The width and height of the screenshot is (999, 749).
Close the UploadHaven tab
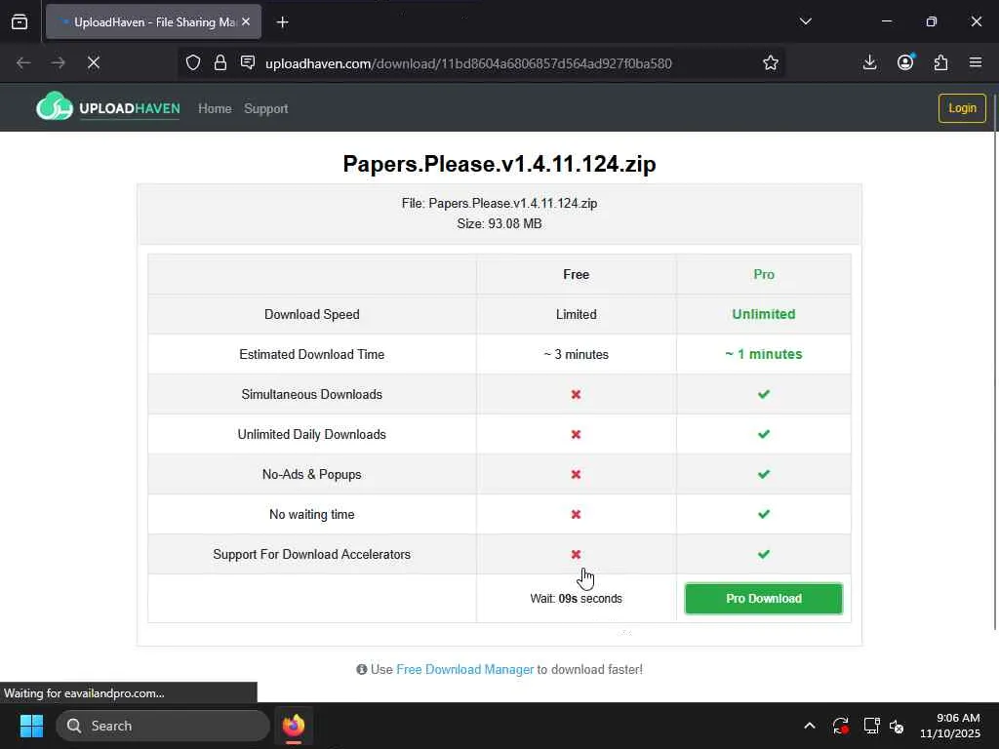pyautogui.click(x=246, y=21)
